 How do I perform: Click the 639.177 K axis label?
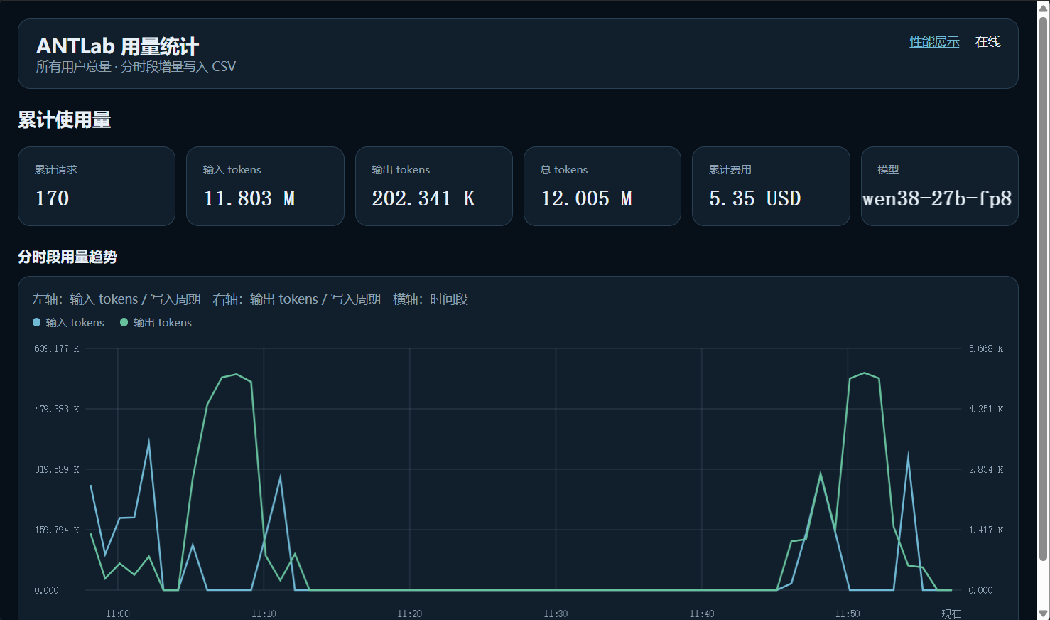(x=57, y=349)
